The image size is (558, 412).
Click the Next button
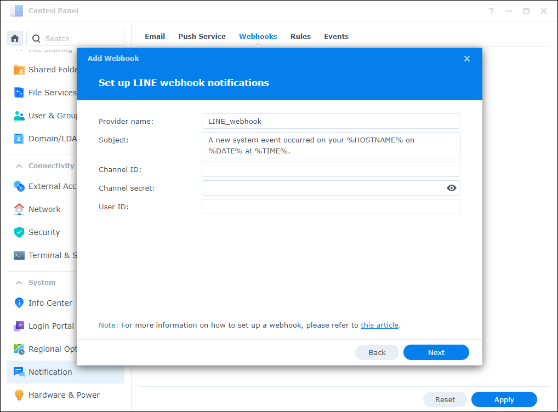pos(436,352)
